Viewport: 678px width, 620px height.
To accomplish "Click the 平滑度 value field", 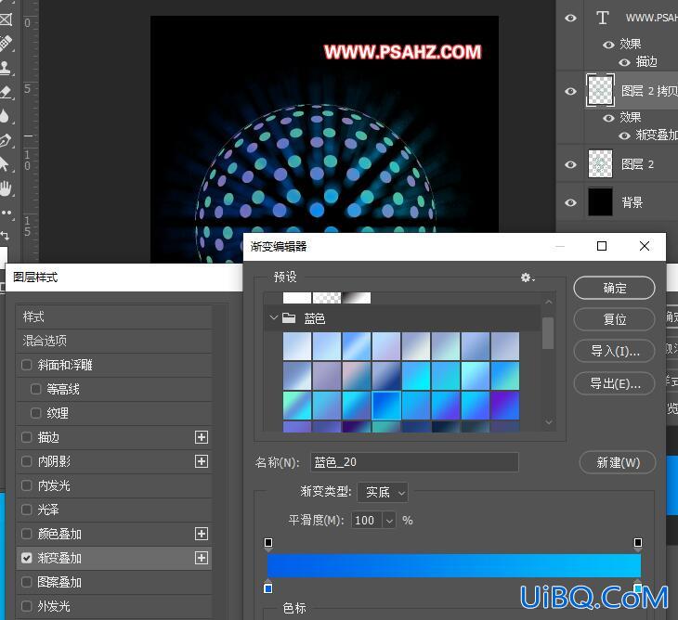I will click(x=367, y=520).
